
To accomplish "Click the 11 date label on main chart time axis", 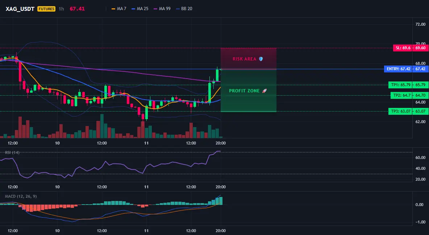I will pyautogui.click(x=146, y=143).
